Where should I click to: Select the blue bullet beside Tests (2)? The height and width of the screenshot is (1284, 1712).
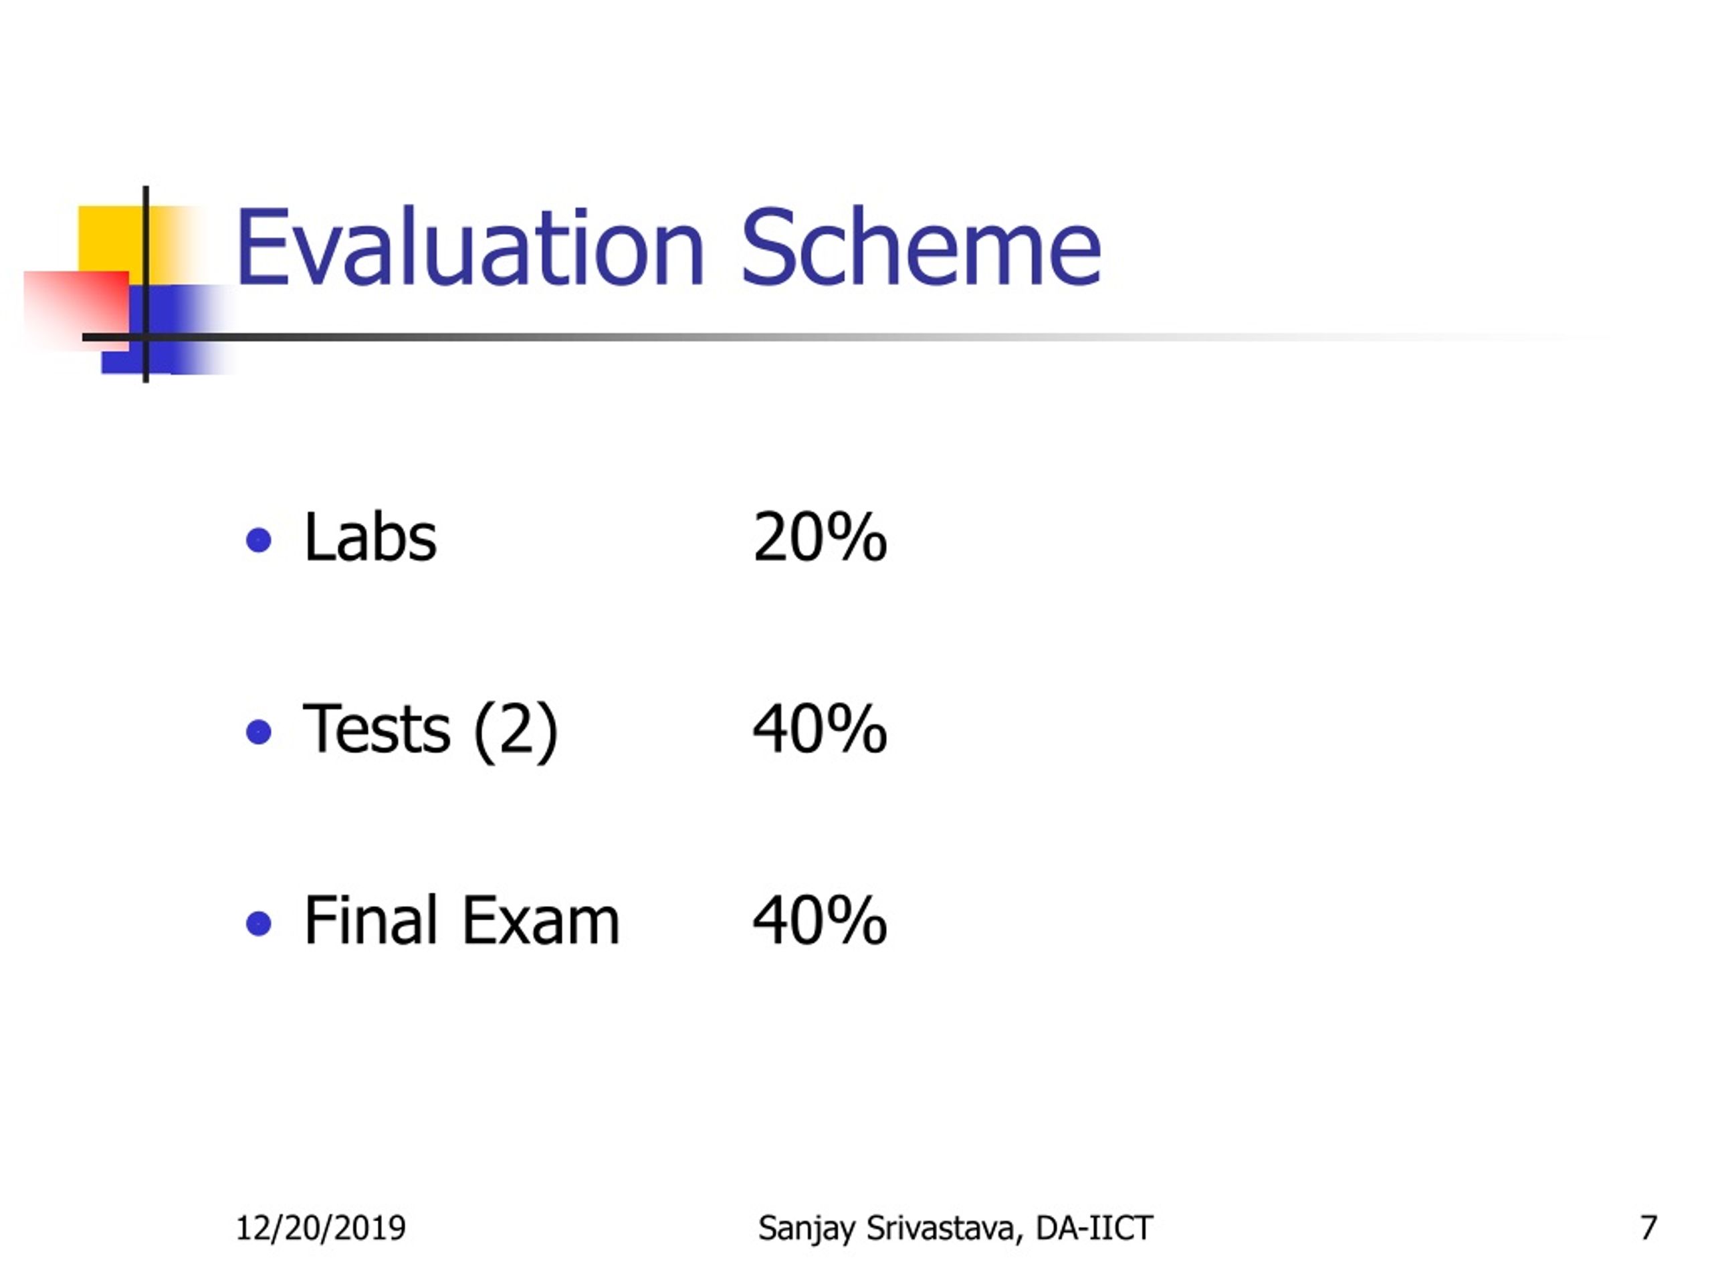[x=259, y=732]
